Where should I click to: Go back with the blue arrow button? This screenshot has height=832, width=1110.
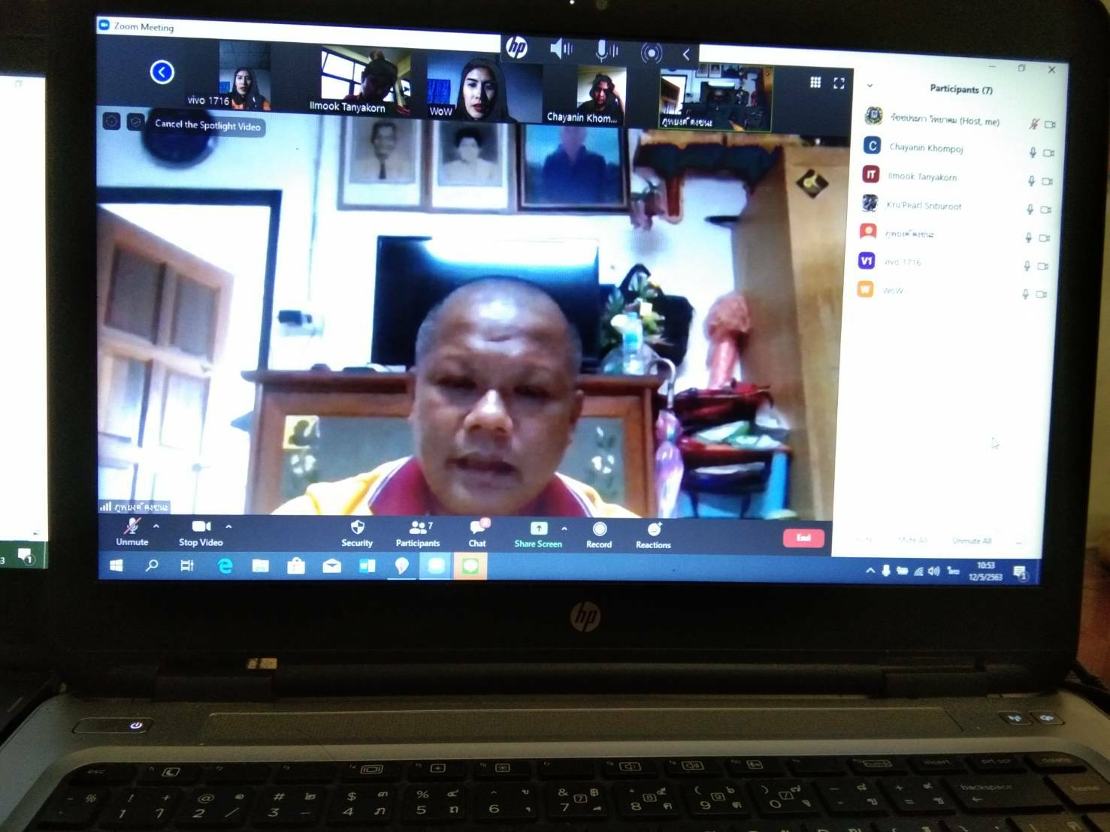click(x=162, y=72)
